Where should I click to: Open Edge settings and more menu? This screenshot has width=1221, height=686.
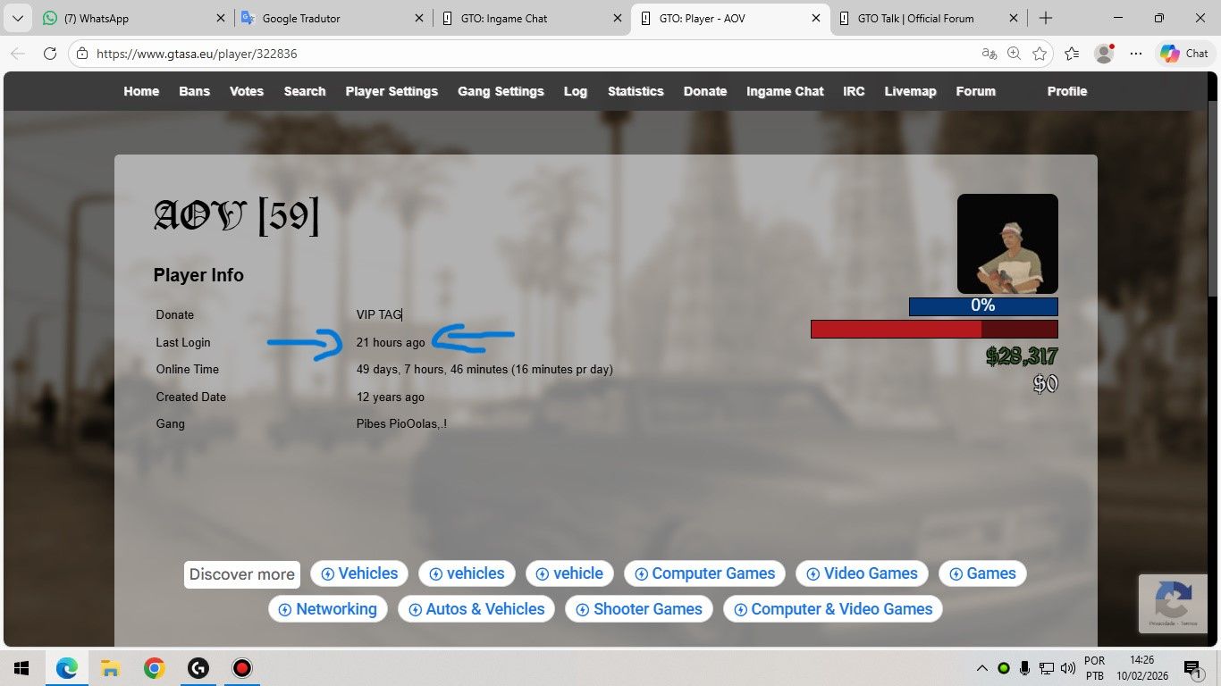click(1136, 54)
